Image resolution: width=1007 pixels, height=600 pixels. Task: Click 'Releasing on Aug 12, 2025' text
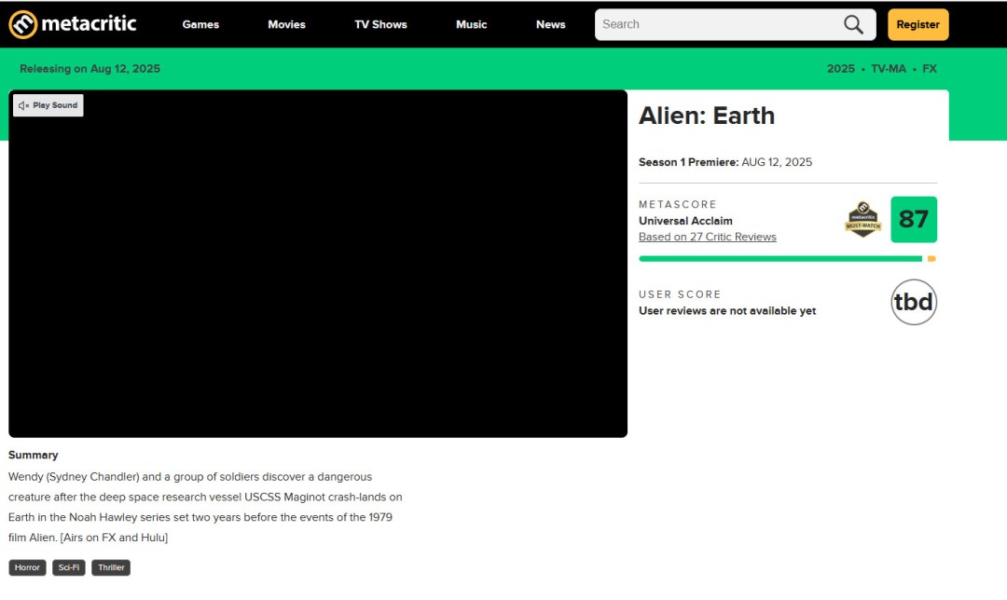(90, 69)
